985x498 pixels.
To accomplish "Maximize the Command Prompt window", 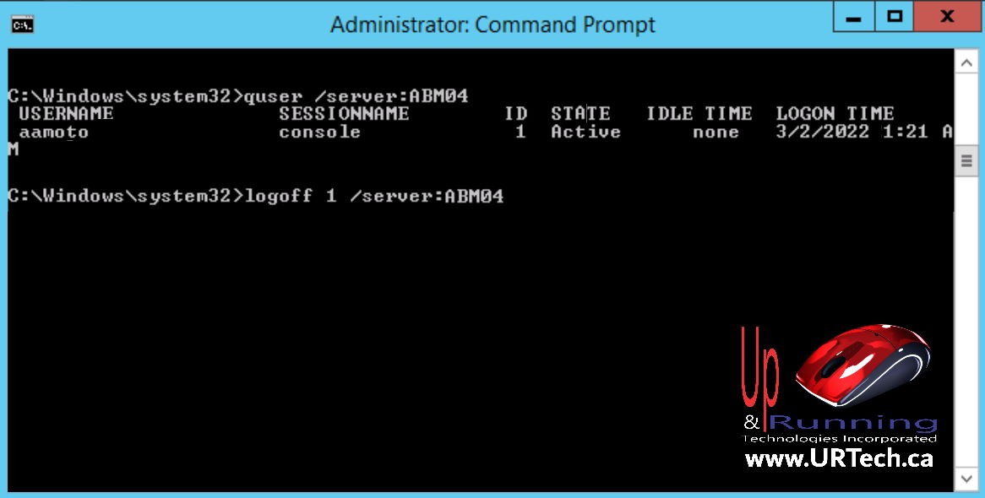I will click(895, 17).
